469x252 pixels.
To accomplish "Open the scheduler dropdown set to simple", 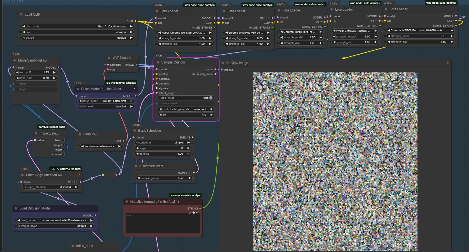I will coord(163,143).
